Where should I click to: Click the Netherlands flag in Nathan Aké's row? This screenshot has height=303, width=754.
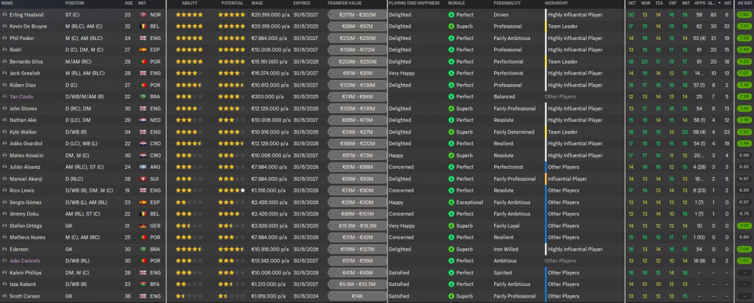tap(142, 120)
